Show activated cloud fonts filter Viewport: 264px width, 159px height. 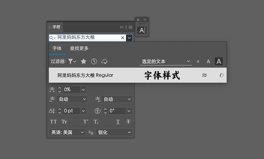pyautogui.click(x=104, y=61)
